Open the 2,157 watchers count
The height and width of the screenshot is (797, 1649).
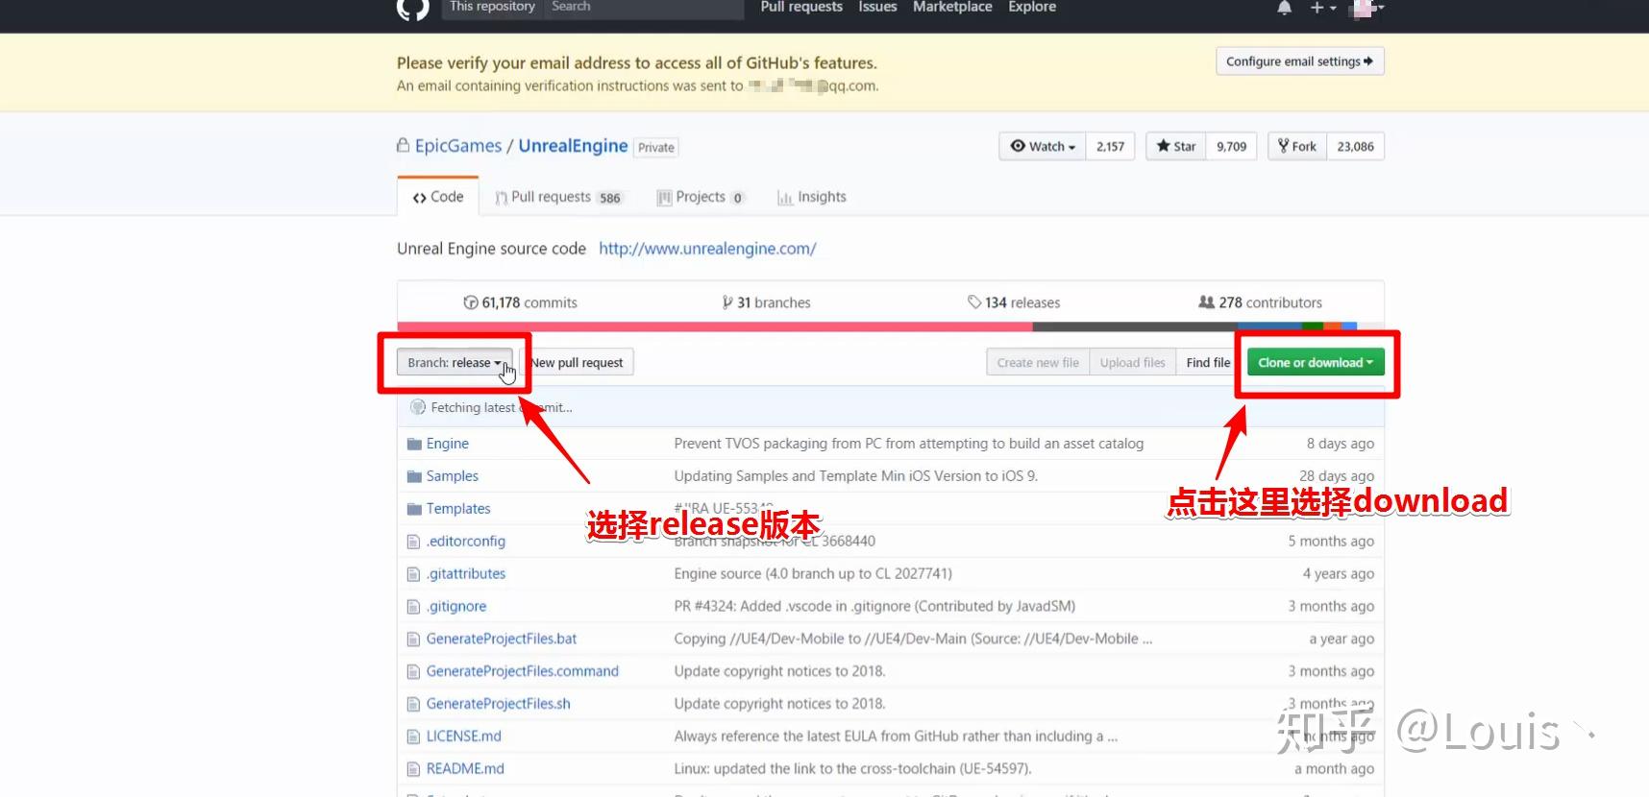click(1111, 146)
